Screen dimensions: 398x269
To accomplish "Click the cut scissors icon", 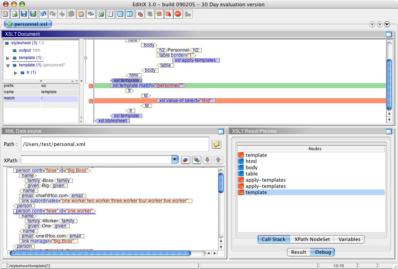I will pos(62,14).
